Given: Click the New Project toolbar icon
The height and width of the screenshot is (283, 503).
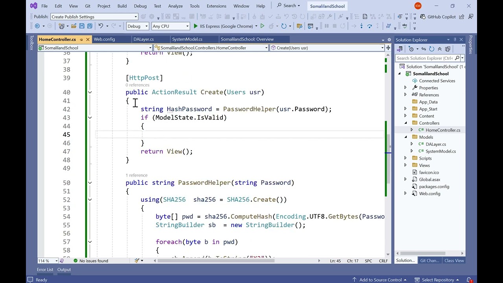Looking at the screenshot, I should (x=61, y=26).
